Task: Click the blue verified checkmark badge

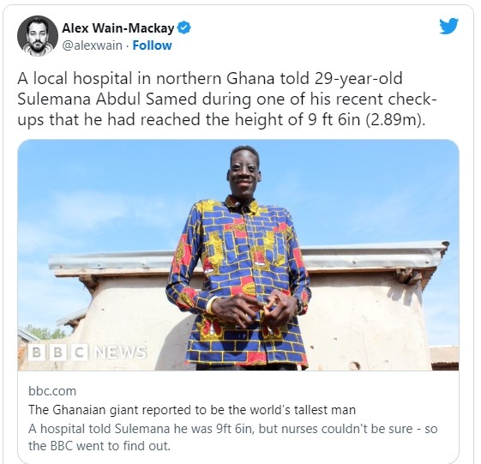Action: click(x=184, y=28)
